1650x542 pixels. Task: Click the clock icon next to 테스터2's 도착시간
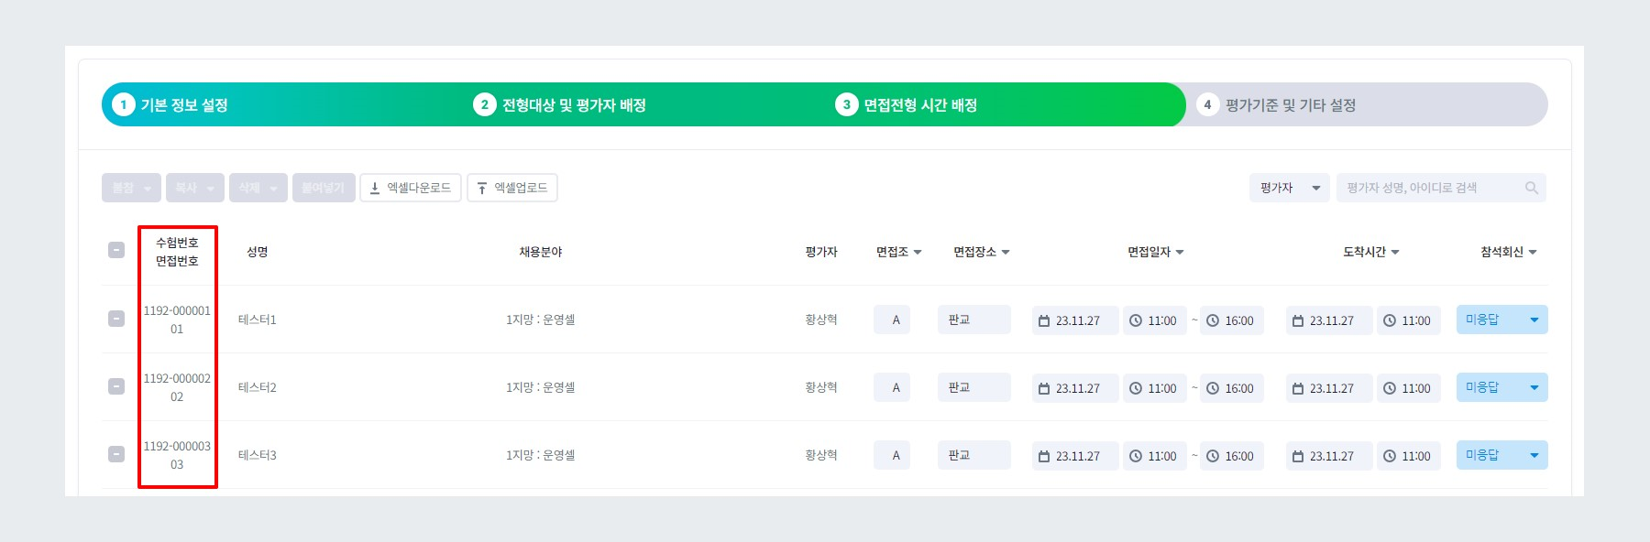click(1389, 387)
